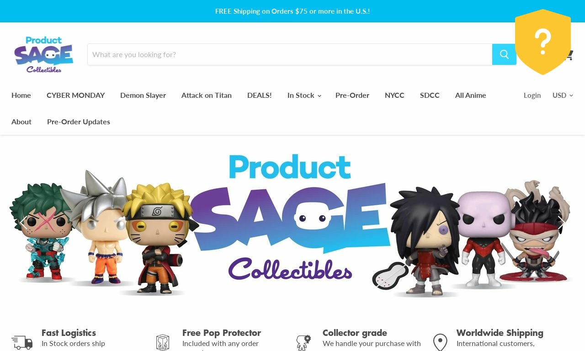Focus the 'What are you looking for?' field

[x=290, y=54]
